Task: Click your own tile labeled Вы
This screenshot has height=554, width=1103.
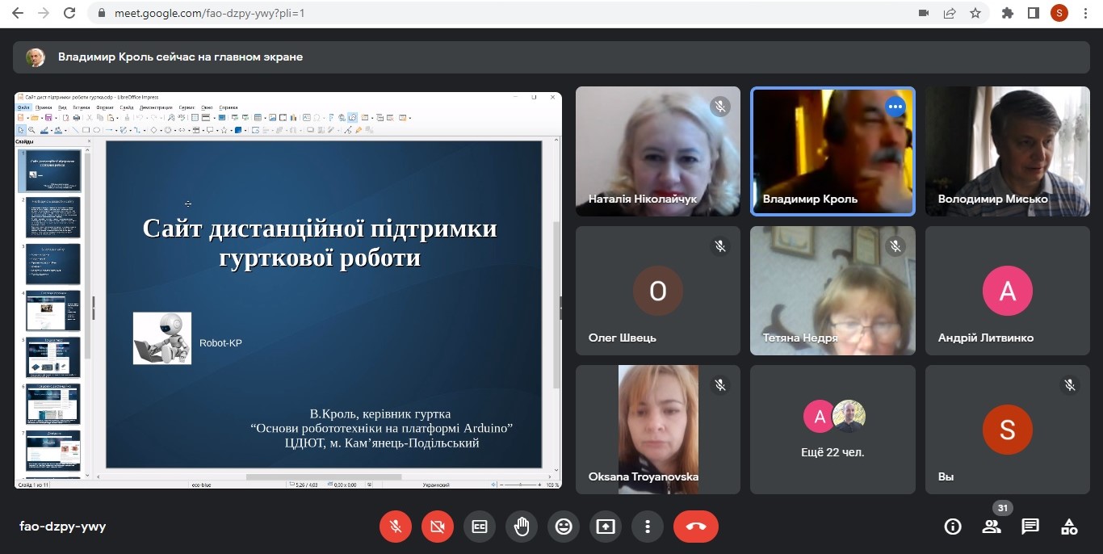Action: click(1008, 430)
